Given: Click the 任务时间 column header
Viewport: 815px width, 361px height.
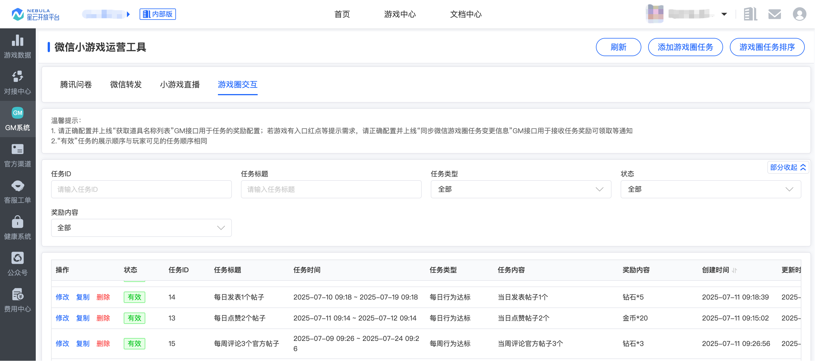Looking at the screenshot, I should 307,270.
